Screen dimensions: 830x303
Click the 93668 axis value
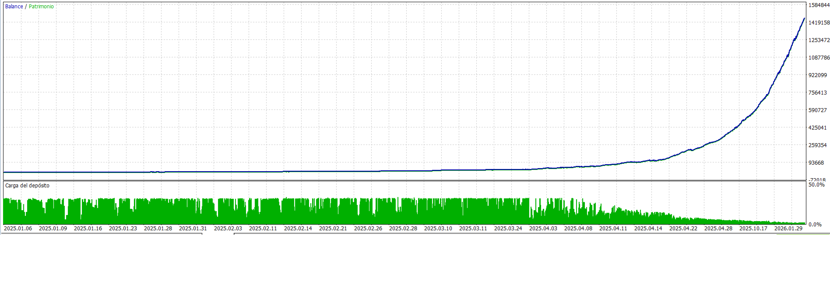coord(816,163)
